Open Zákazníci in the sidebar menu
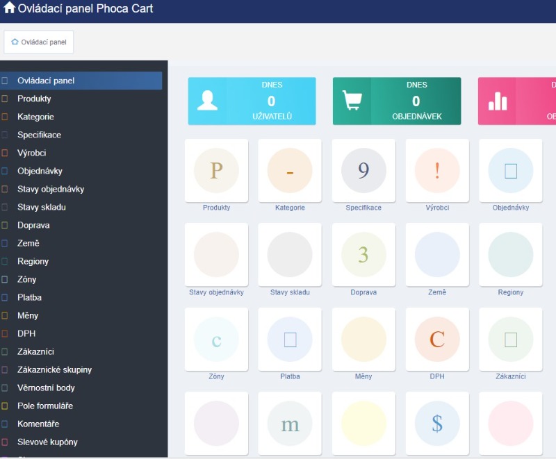Screen dimensions: 556x459 81,351
